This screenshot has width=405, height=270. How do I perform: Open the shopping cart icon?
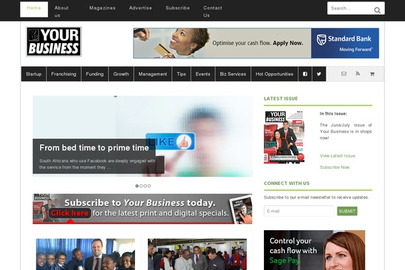click(372, 74)
